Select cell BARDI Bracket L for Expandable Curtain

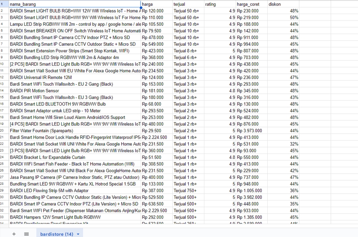click(75, 157)
